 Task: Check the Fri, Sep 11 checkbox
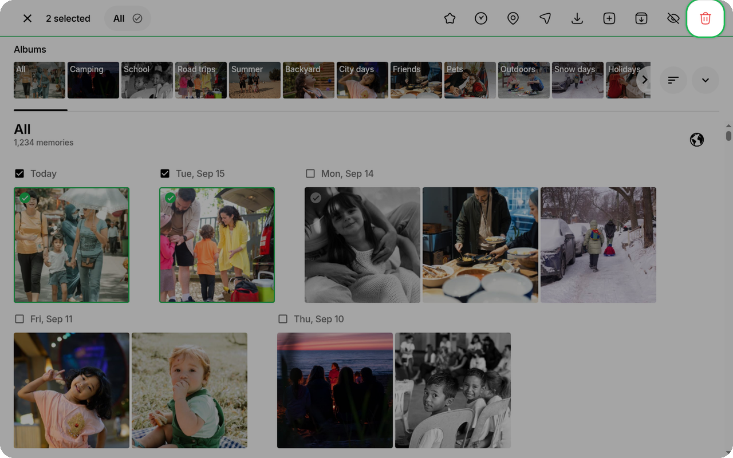click(19, 319)
